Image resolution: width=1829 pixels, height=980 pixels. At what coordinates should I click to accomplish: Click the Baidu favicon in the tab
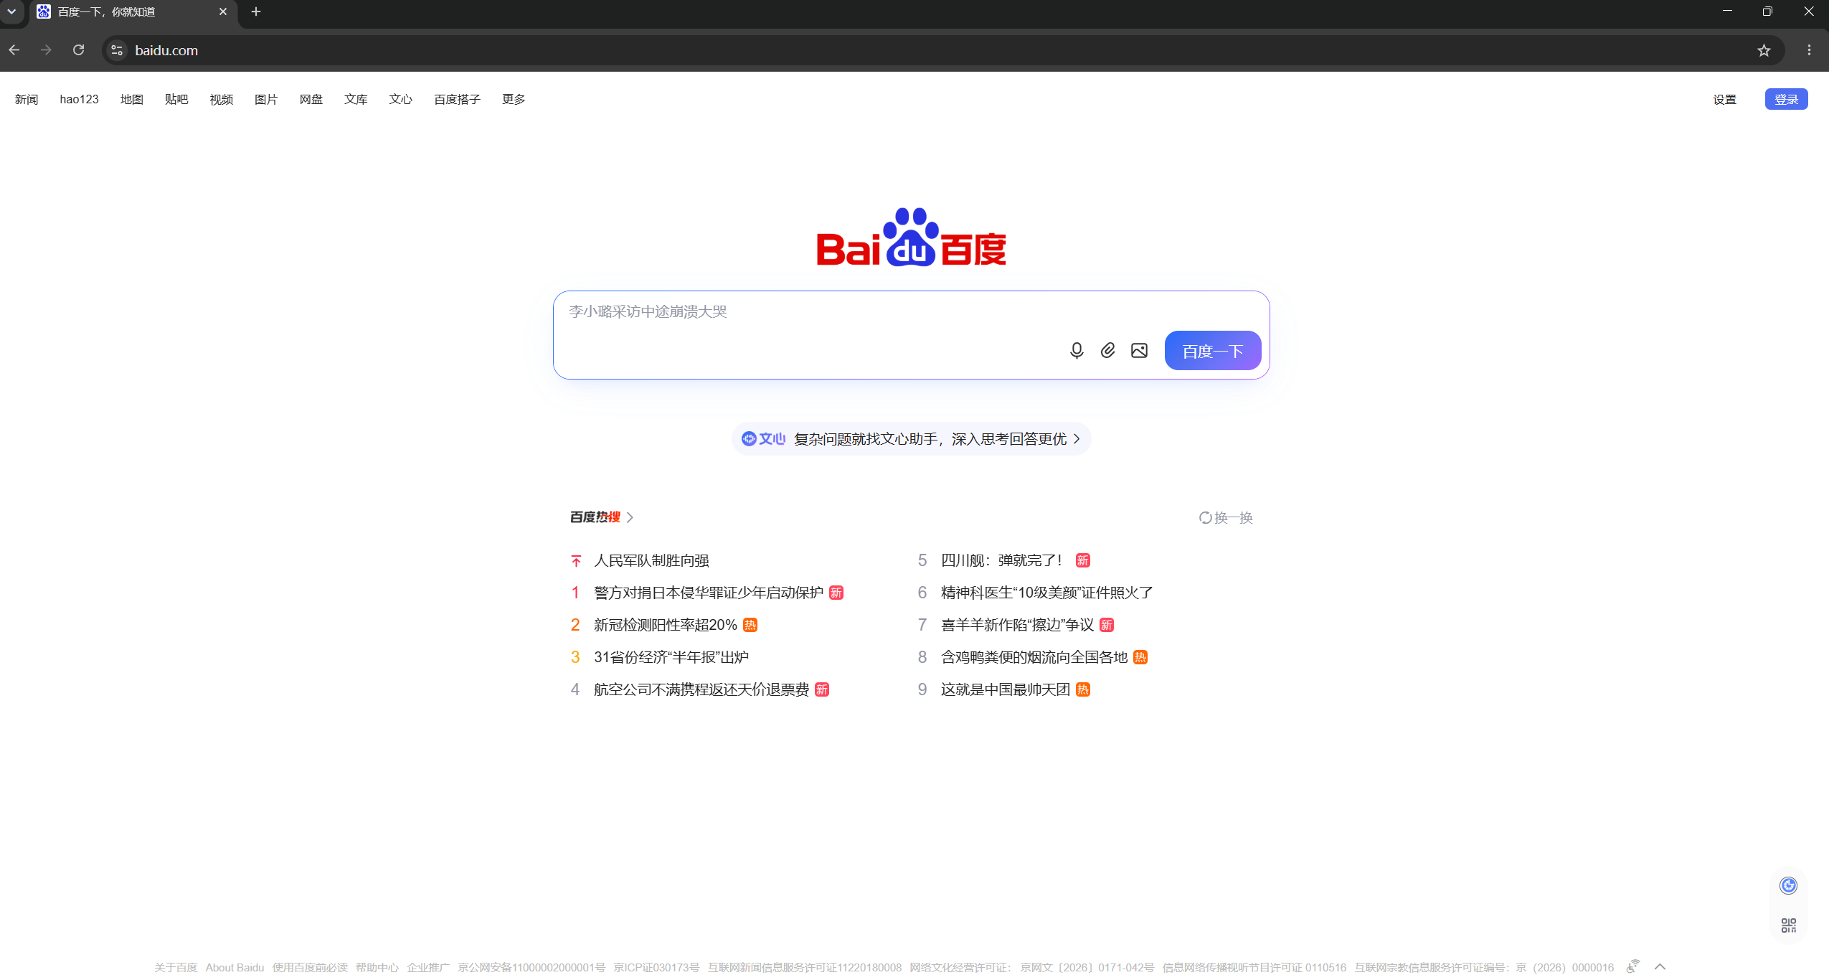[44, 11]
